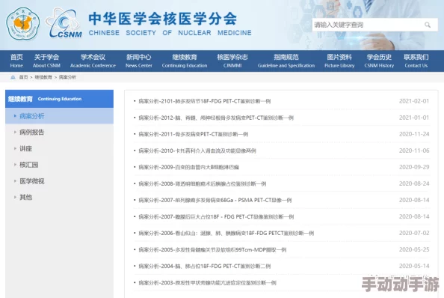Open article 病案分析-2008
Image resolution: width=444 pixels, height=298 pixels.
click(203, 183)
